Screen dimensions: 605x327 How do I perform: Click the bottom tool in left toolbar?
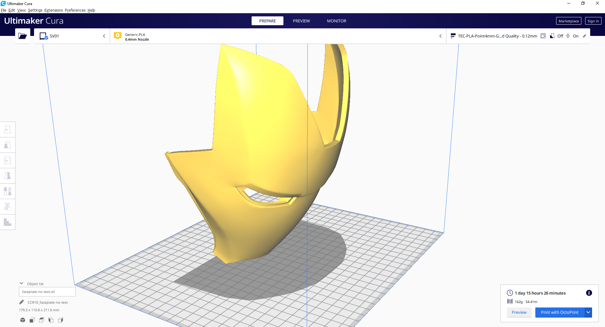pos(8,222)
